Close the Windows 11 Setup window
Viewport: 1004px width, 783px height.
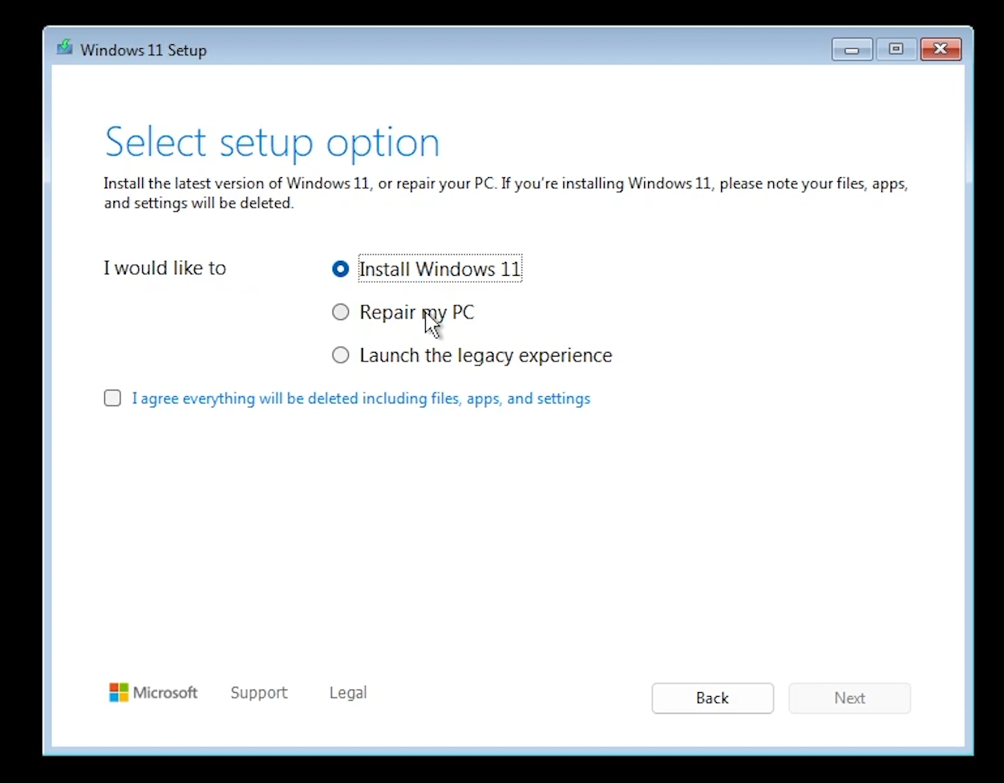(940, 49)
